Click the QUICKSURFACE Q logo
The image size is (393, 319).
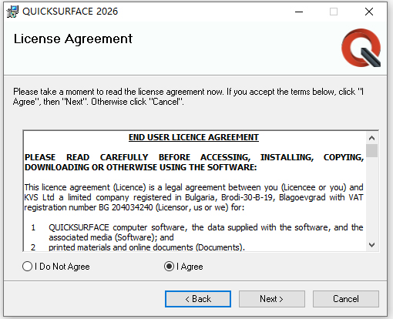point(361,48)
